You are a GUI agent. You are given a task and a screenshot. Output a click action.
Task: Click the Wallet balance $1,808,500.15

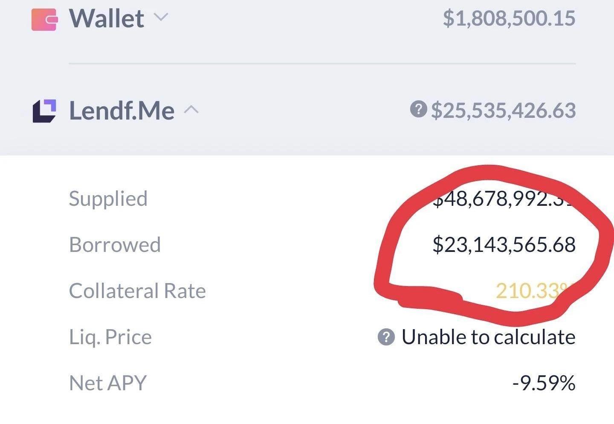pos(509,18)
